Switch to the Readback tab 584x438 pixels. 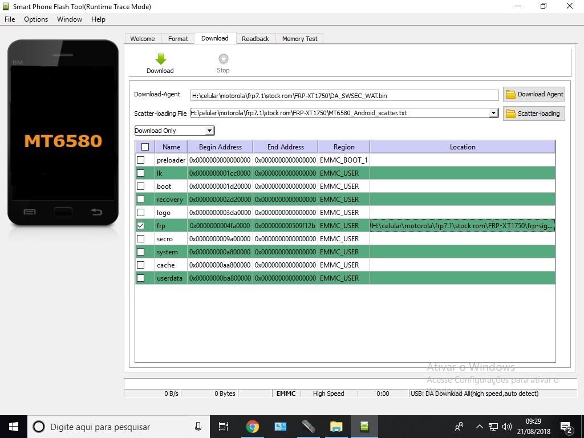click(x=255, y=39)
